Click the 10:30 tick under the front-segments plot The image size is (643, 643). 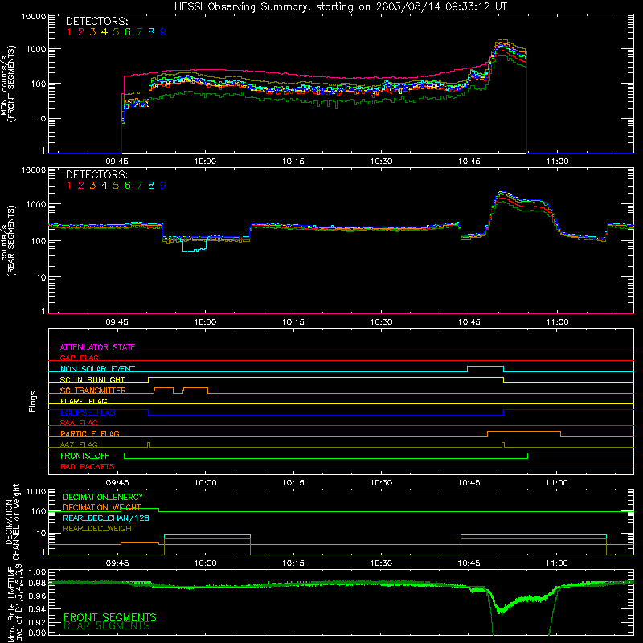[x=381, y=162]
